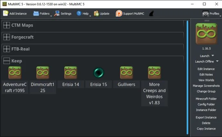Click View Worlds
Image resolution: width=222 pixels, height=137 pixels.
click(206, 80)
